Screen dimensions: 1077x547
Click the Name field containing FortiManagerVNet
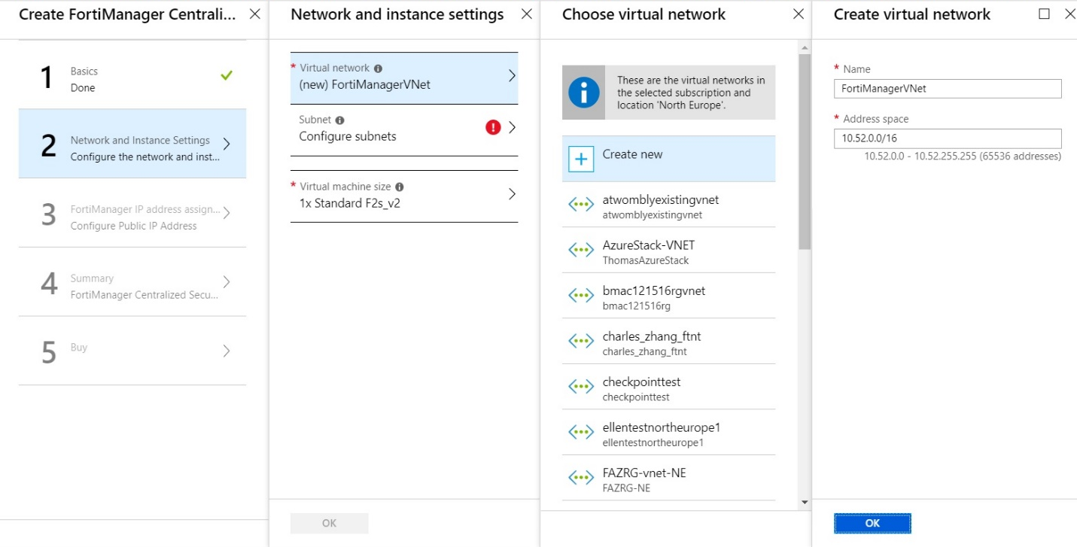tap(948, 89)
